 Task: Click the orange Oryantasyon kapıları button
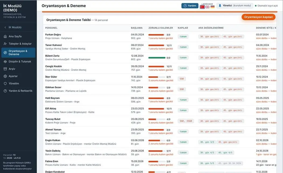pyautogui.click(x=258, y=17)
